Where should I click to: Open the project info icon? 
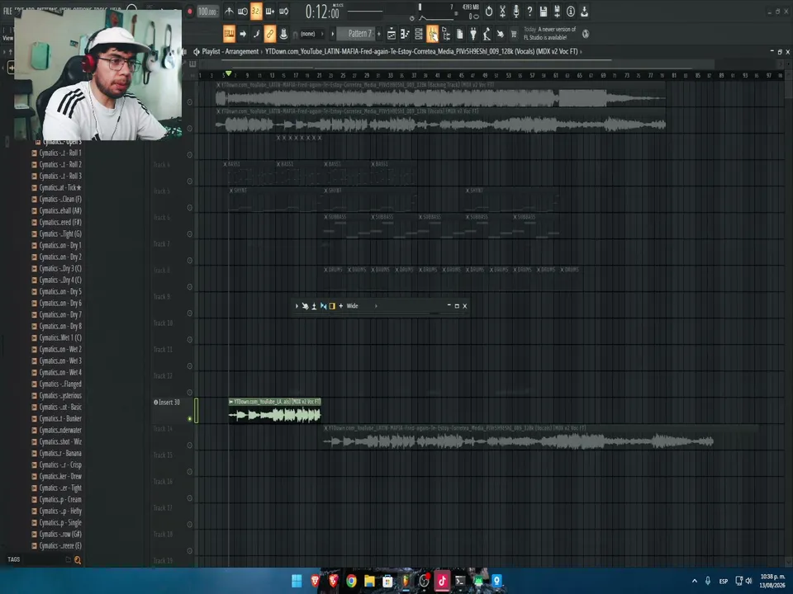tap(571, 11)
